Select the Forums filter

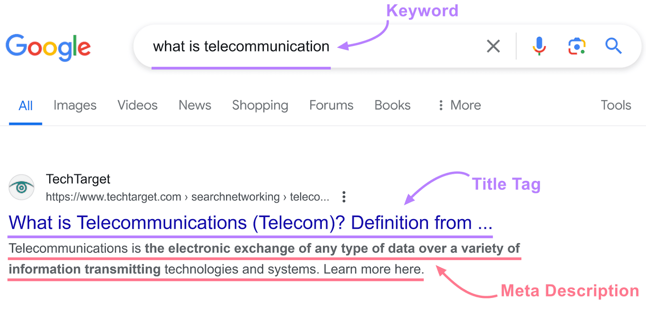(331, 105)
